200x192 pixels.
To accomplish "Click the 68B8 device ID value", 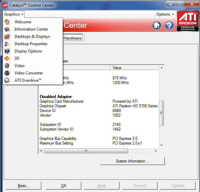I will [x=117, y=111].
